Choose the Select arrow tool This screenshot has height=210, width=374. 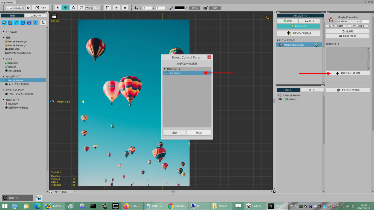point(58,8)
